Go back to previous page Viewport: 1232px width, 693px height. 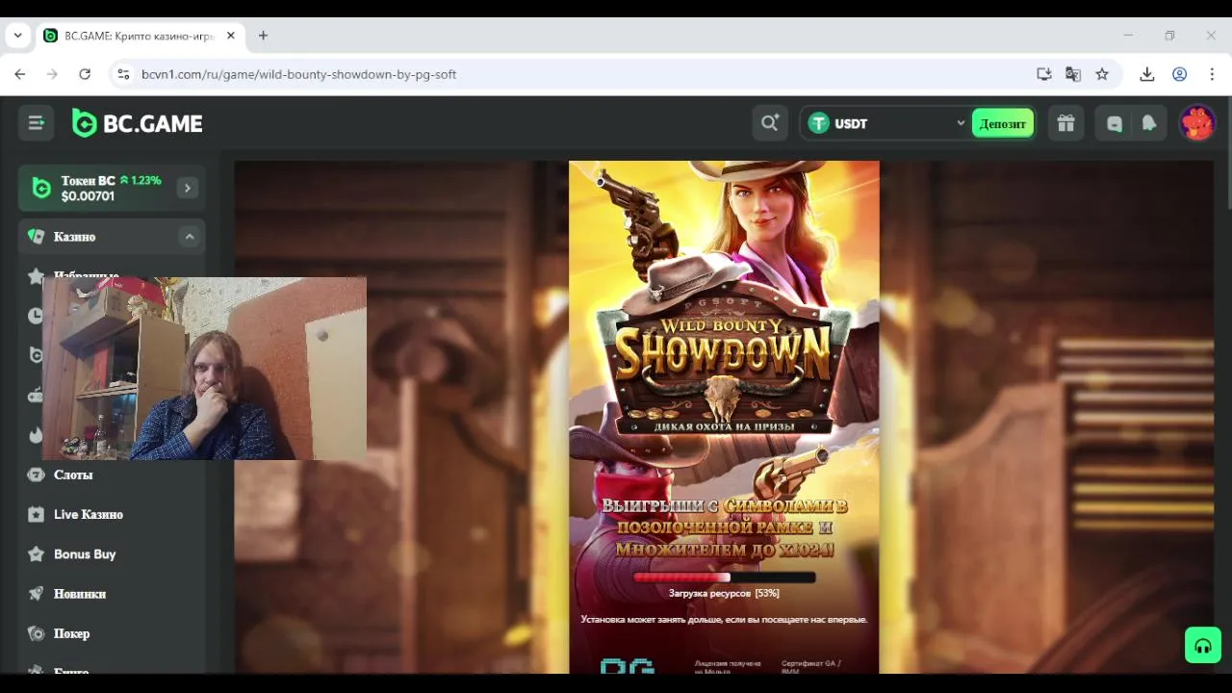20,74
